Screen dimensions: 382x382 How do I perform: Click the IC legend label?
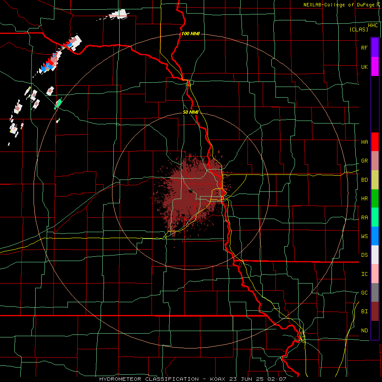click(364, 274)
